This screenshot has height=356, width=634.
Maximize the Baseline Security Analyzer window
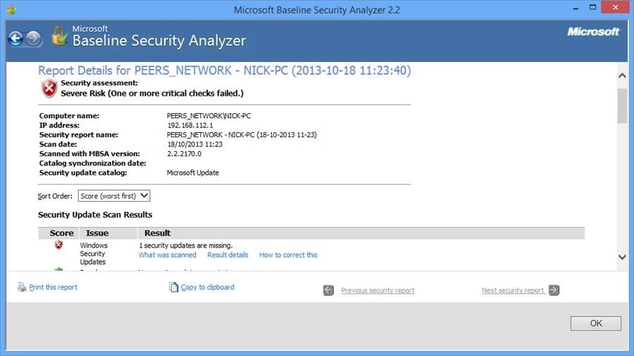[x=592, y=7]
